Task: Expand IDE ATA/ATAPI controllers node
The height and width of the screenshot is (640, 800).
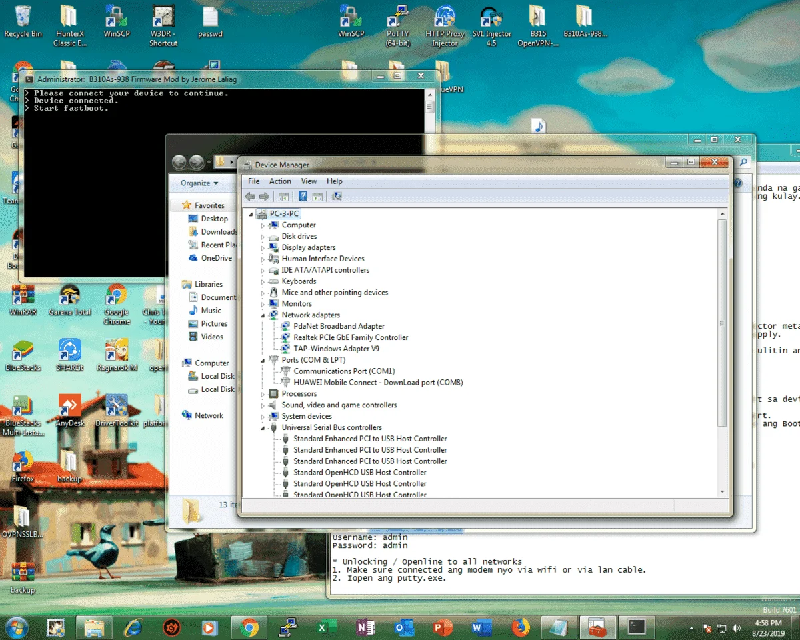Action: coord(263,271)
